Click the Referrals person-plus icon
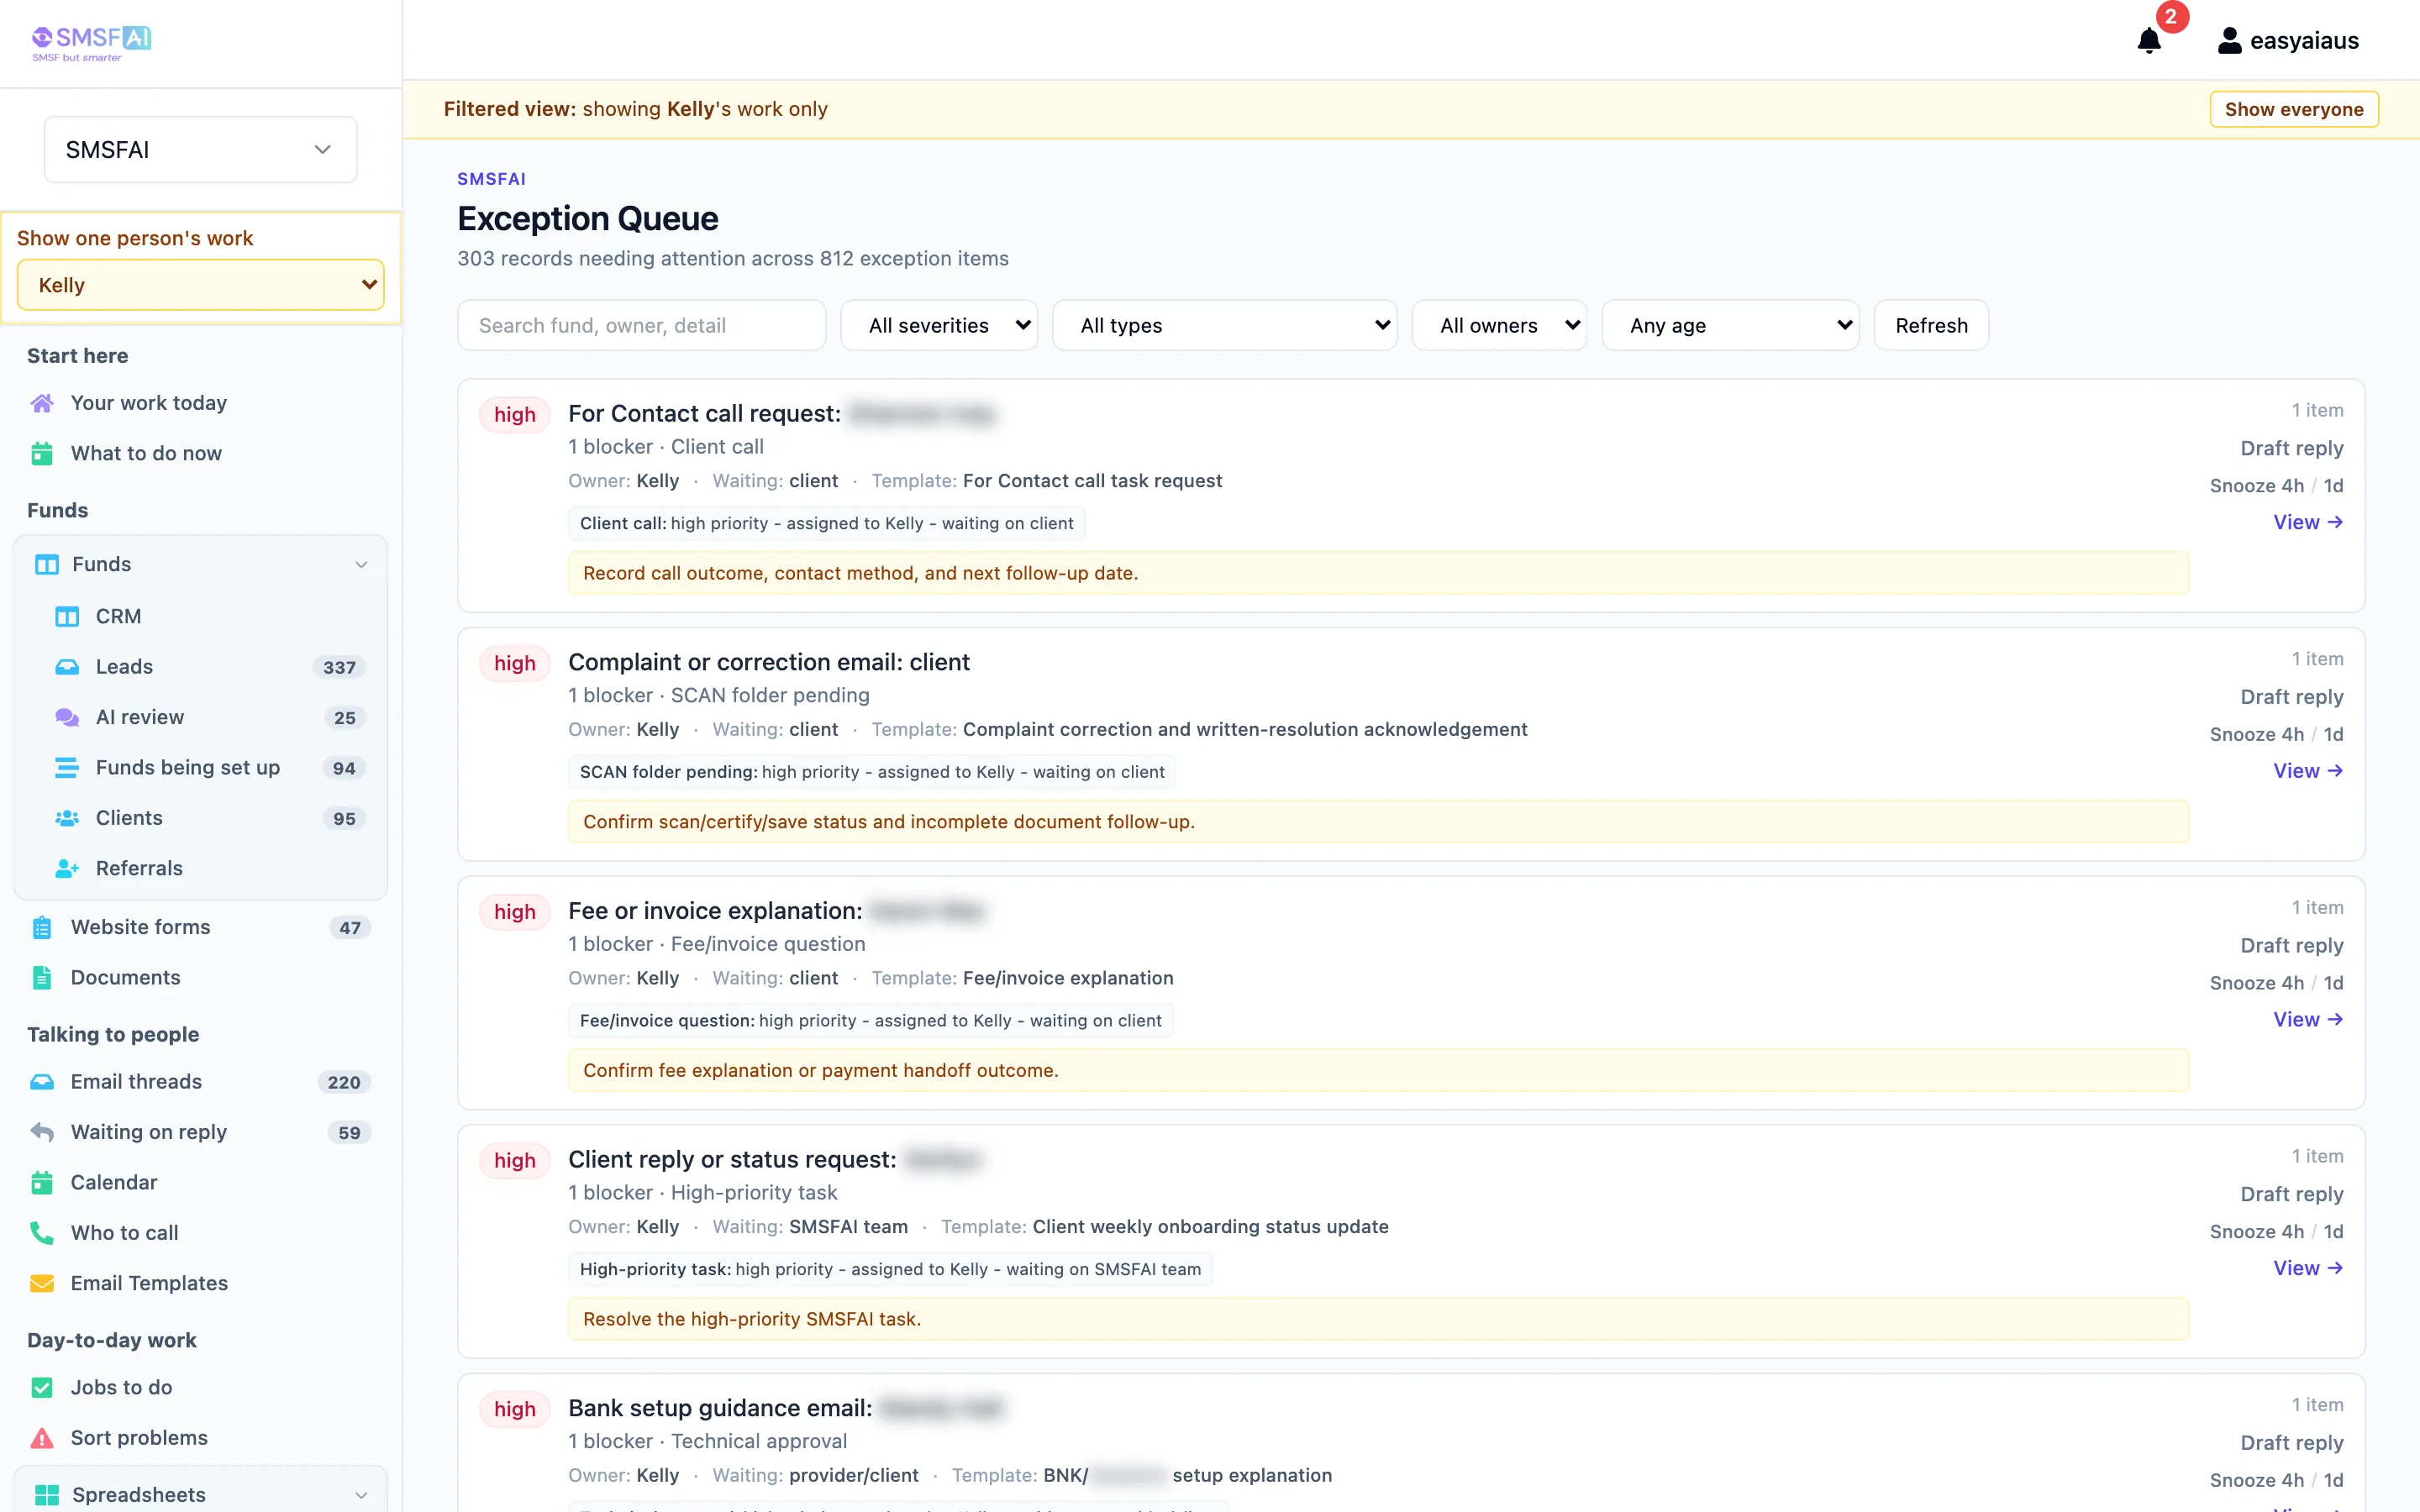 pyautogui.click(x=67, y=869)
